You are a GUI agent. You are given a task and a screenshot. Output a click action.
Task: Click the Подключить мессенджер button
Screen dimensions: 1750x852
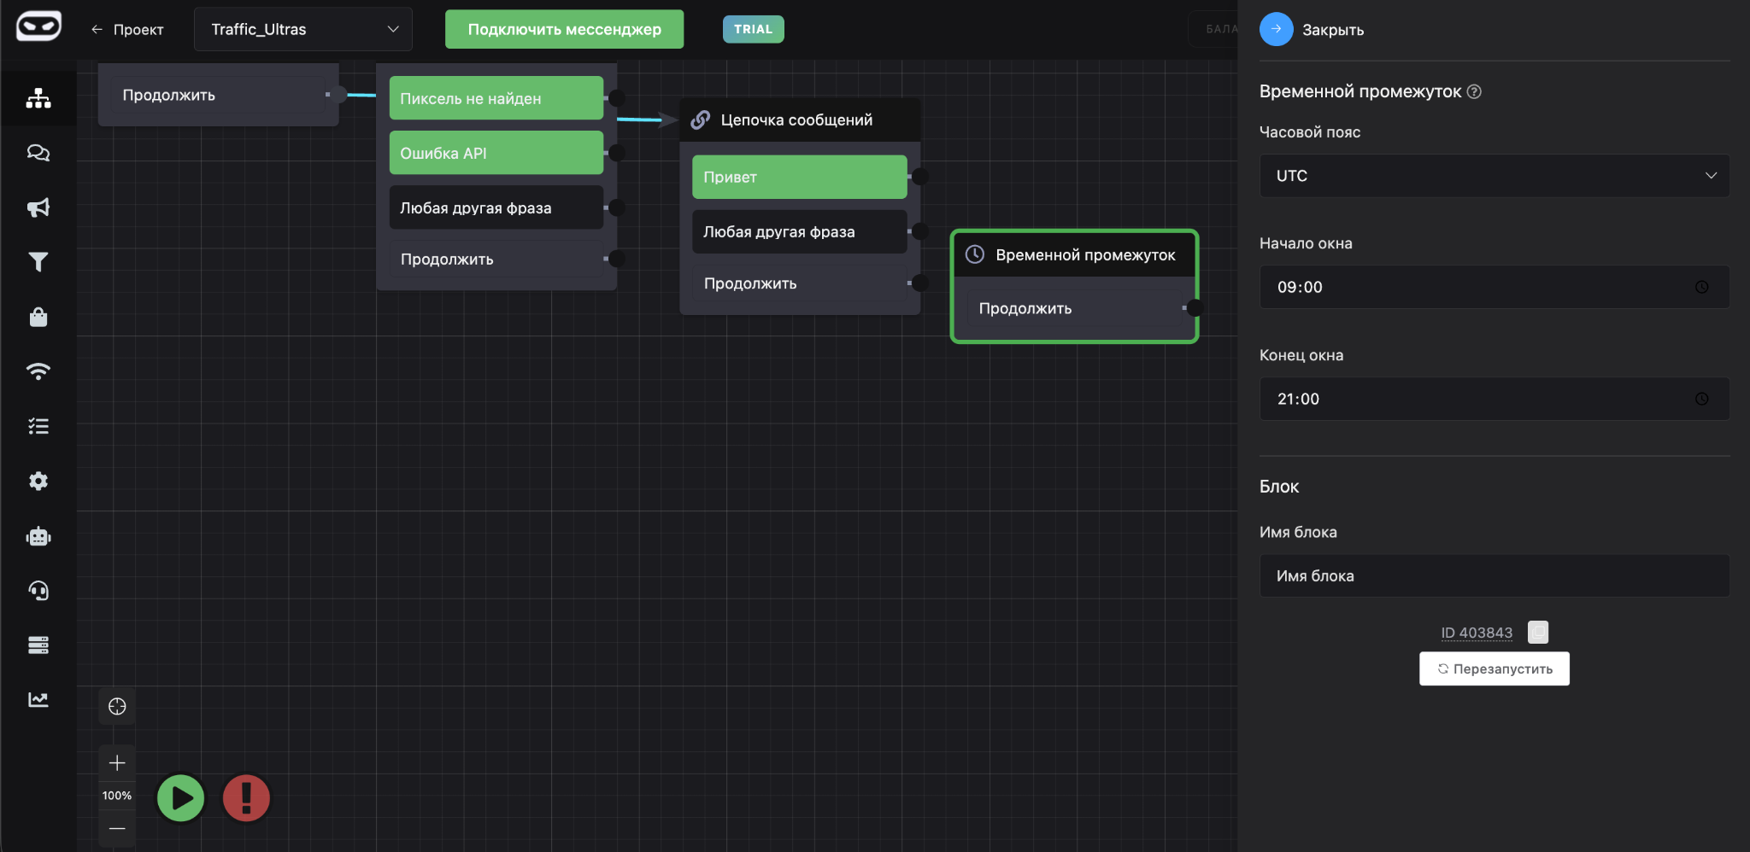pos(564,29)
